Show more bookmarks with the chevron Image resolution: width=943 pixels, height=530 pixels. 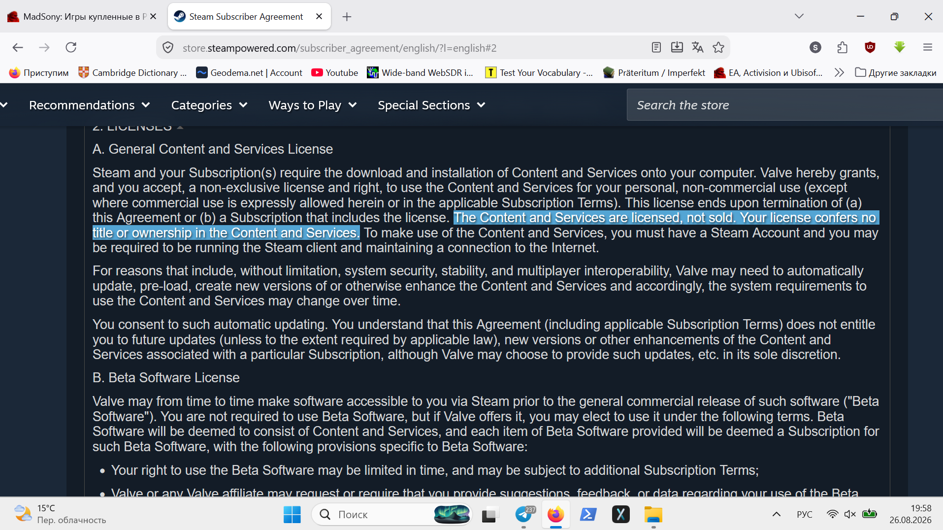pyautogui.click(x=840, y=72)
